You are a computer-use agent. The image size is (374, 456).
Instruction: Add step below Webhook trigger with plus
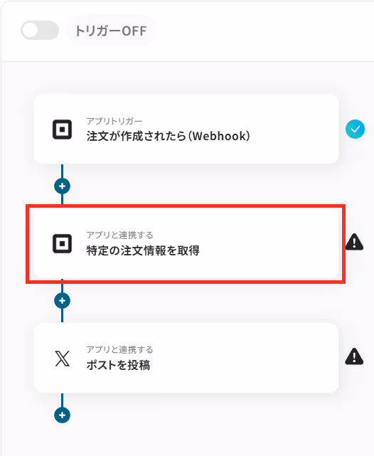pyautogui.click(x=62, y=186)
